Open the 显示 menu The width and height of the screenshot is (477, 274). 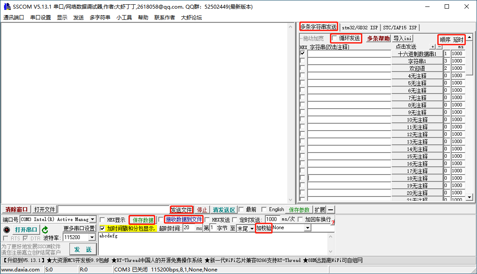pos(62,18)
